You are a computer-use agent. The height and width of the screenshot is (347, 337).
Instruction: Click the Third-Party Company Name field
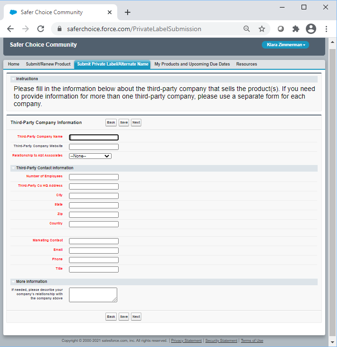click(x=94, y=138)
